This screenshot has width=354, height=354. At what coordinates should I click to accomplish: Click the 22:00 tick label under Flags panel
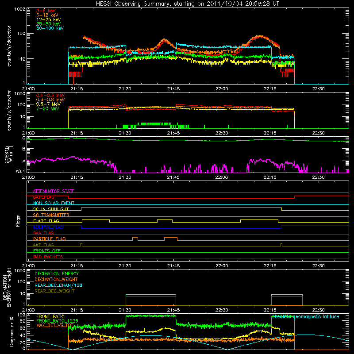point(222,266)
